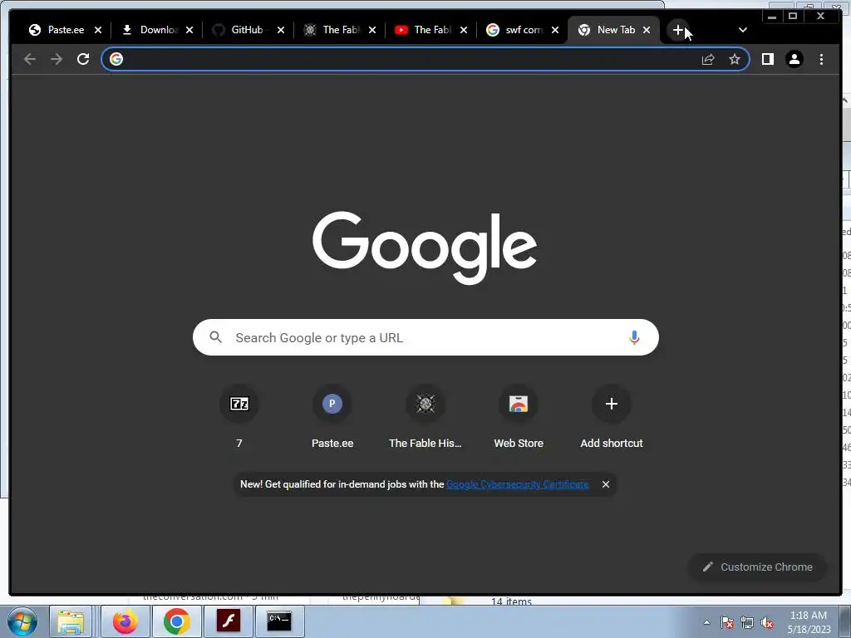
Task: Click Customize Chrome button
Action: point(758,567)
